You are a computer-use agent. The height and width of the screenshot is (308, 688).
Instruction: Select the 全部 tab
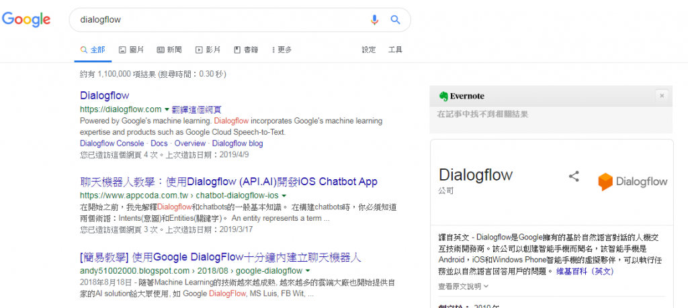click(x=93, y=50)
